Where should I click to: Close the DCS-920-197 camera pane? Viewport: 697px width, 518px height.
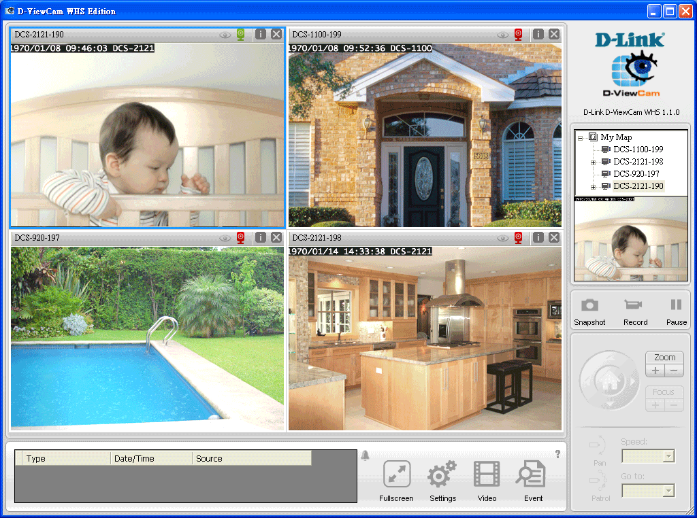click(x=276, y=237)
